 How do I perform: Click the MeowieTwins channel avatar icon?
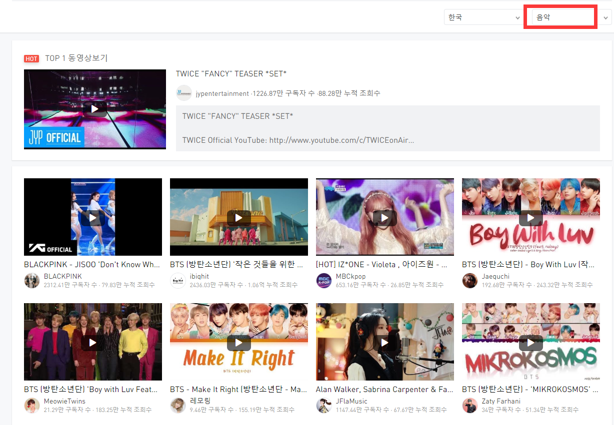point(32,406)
